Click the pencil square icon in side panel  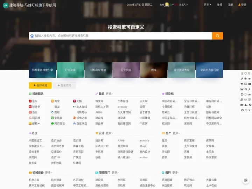250,105
